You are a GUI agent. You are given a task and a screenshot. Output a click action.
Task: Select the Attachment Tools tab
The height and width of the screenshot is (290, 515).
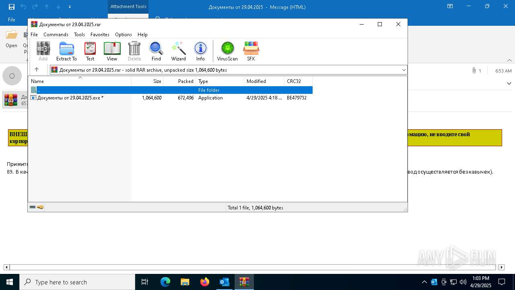[x=128, y=6]
